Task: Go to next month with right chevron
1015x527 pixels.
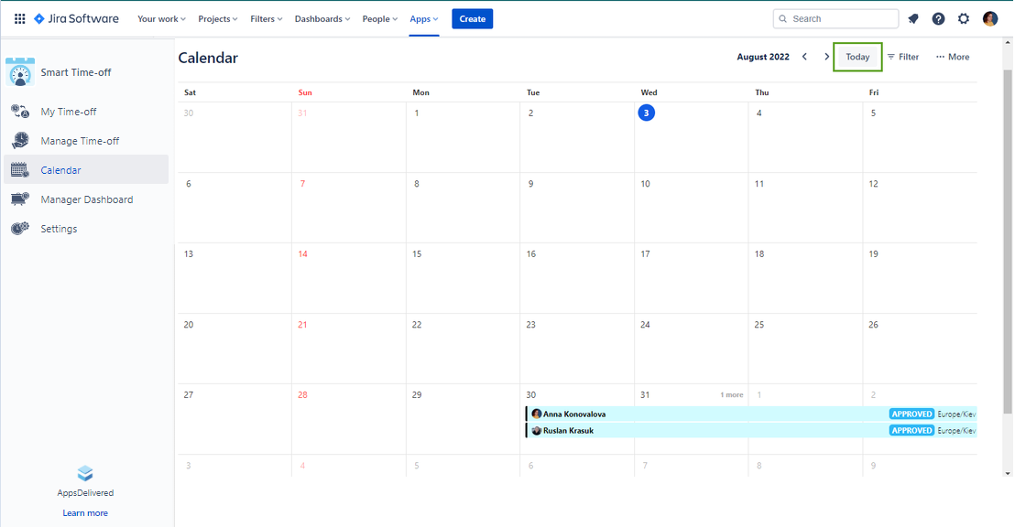Action: click(x=826, y=57)
